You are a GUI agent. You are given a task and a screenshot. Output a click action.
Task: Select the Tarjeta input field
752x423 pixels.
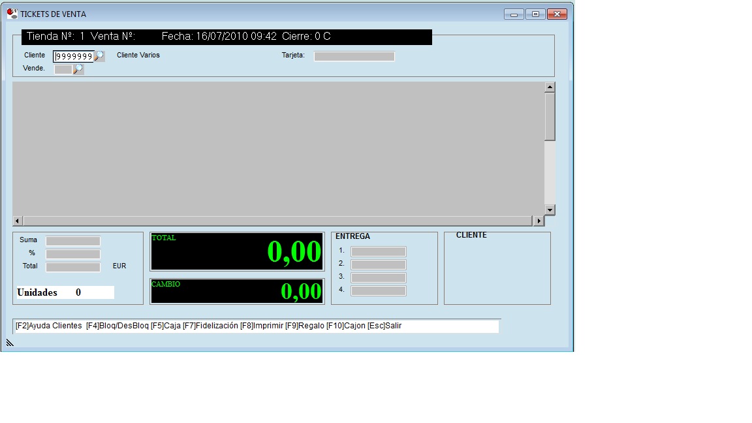point(354,56)
